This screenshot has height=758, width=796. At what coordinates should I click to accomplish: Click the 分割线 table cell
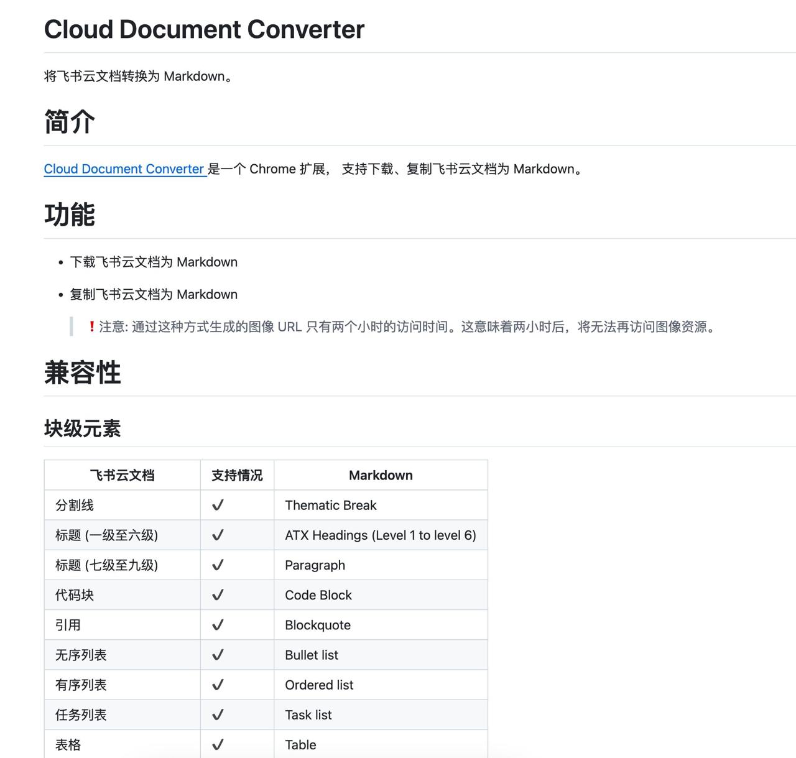tap(123, 505)
